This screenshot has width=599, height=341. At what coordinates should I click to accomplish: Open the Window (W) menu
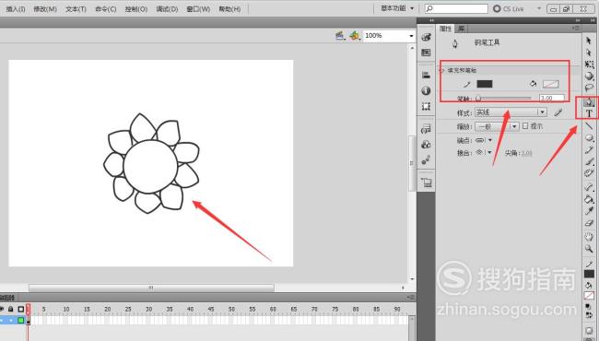(198, 9)
